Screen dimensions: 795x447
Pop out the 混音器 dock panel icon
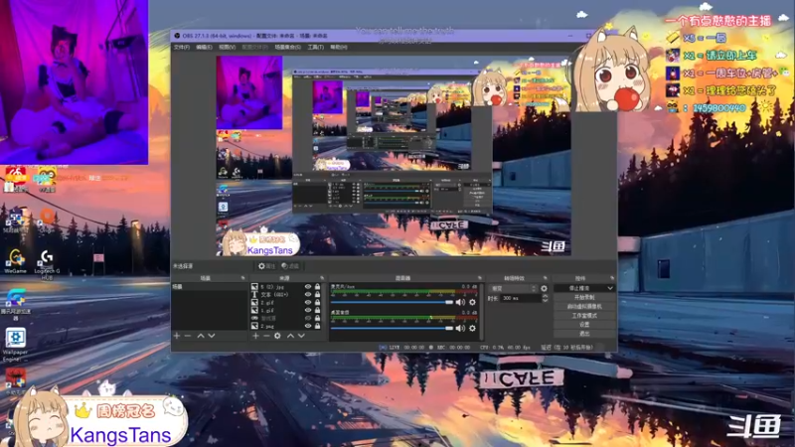pyautogui.click(x=480, y=278)
